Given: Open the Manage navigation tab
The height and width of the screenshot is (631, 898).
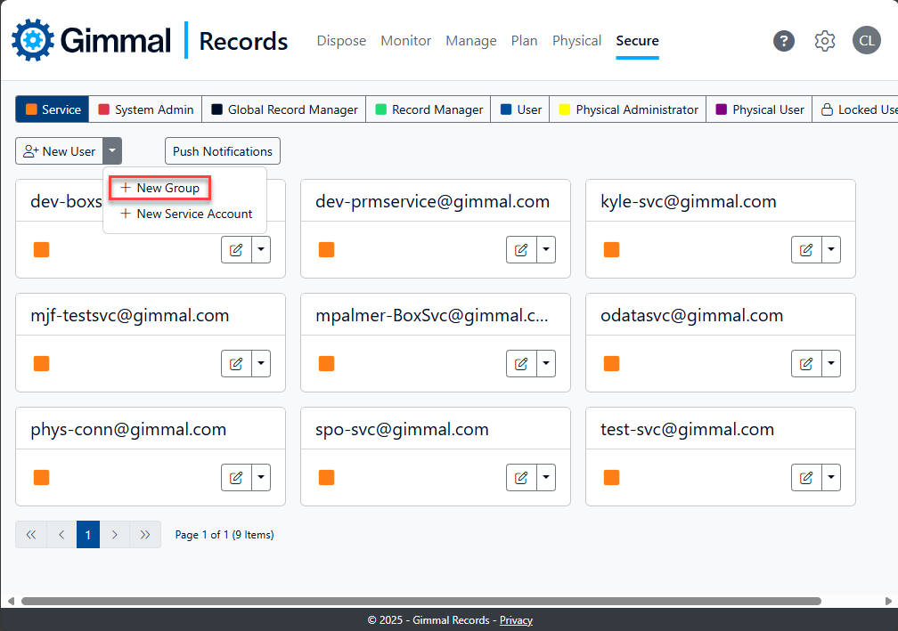Looking at the screenshot, I should tap(471, 41).
